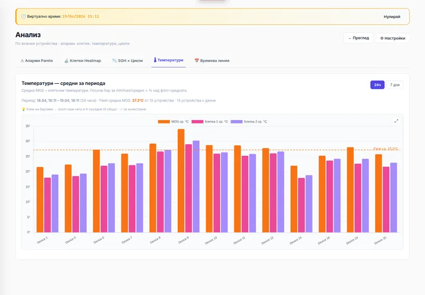This screenshot has width=425, height=295.
Task: Click the pink Клетка 1 bar for Device 9
Action: click(x=188, y=188)
